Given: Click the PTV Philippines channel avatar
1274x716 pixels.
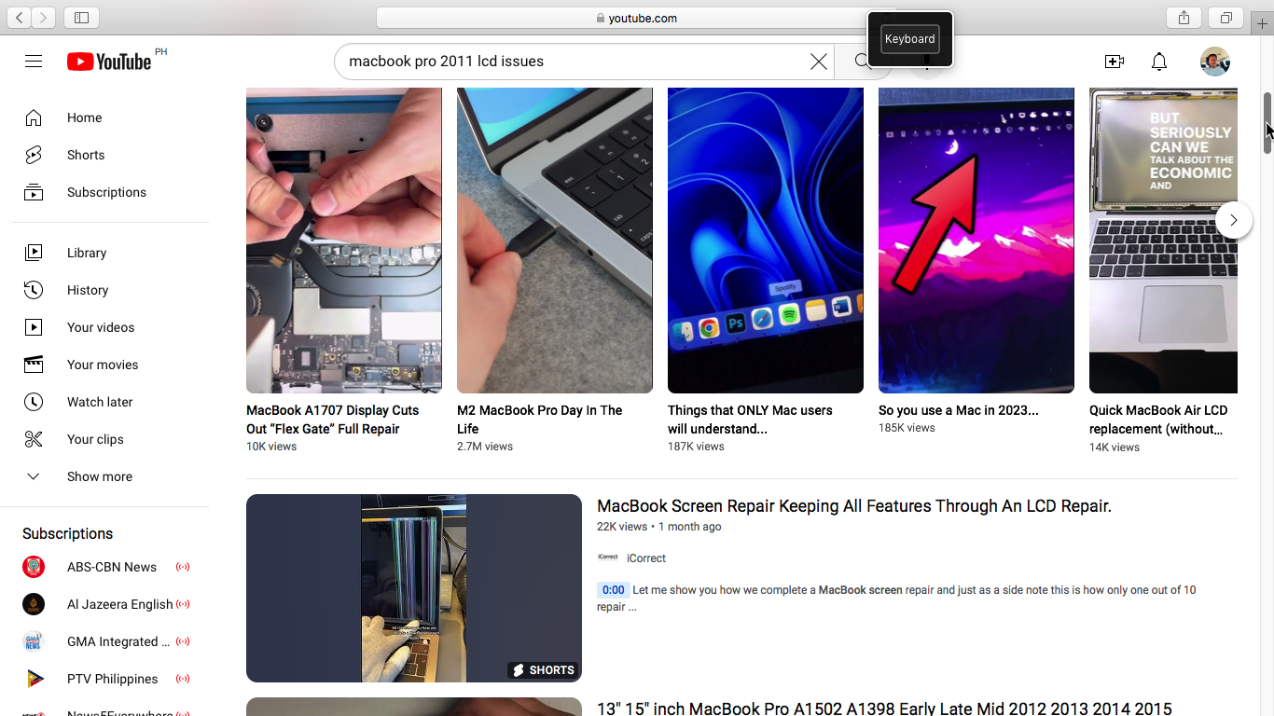Looking at the screenshot, I should pyautogui.click(x=34, y=679).
